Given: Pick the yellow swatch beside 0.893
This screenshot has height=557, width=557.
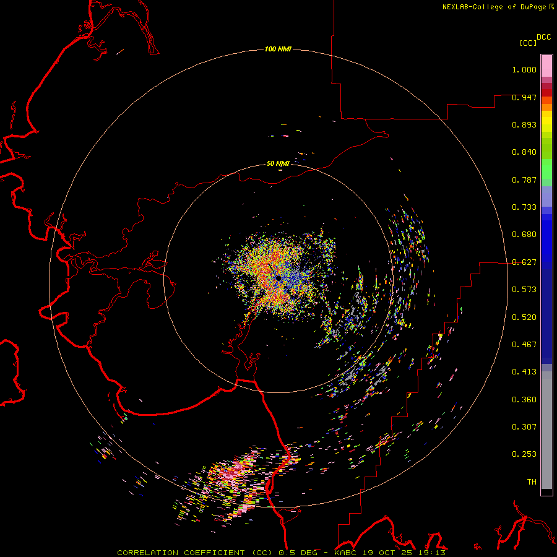Looking at the screenshot, I should (x=546, y=124).
